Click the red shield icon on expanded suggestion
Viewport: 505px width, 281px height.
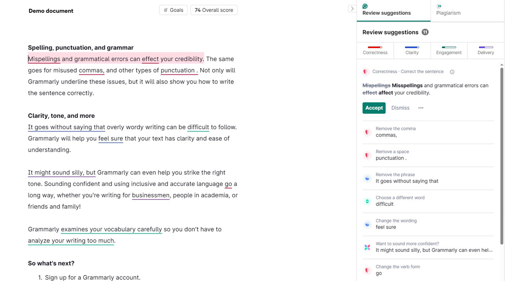[365, 72]
